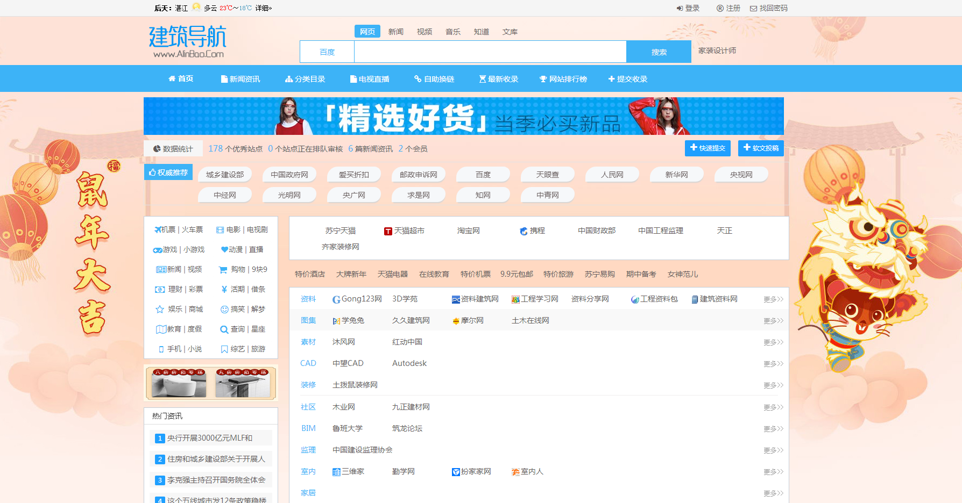
Task: Click the home icon in navigation bar
Action: pos(172,78)
